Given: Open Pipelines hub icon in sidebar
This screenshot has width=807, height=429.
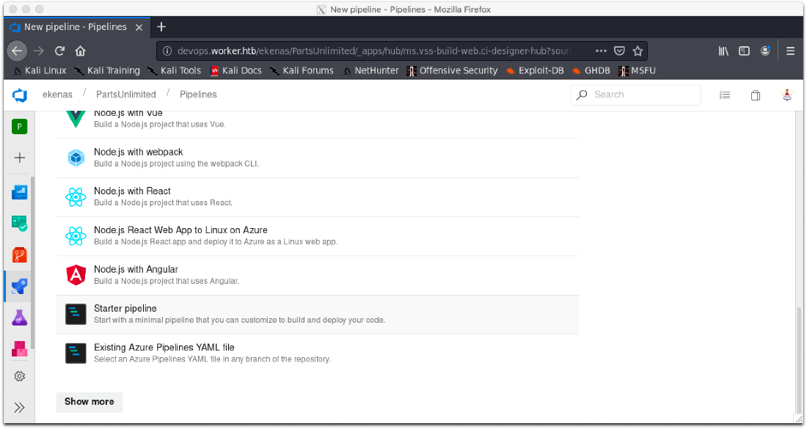Looking at the screenshot, I should (20, 287).
